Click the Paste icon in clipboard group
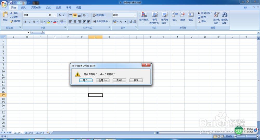Image resolution: width=260 pixels, height=140 pixels. pos(5,15)
